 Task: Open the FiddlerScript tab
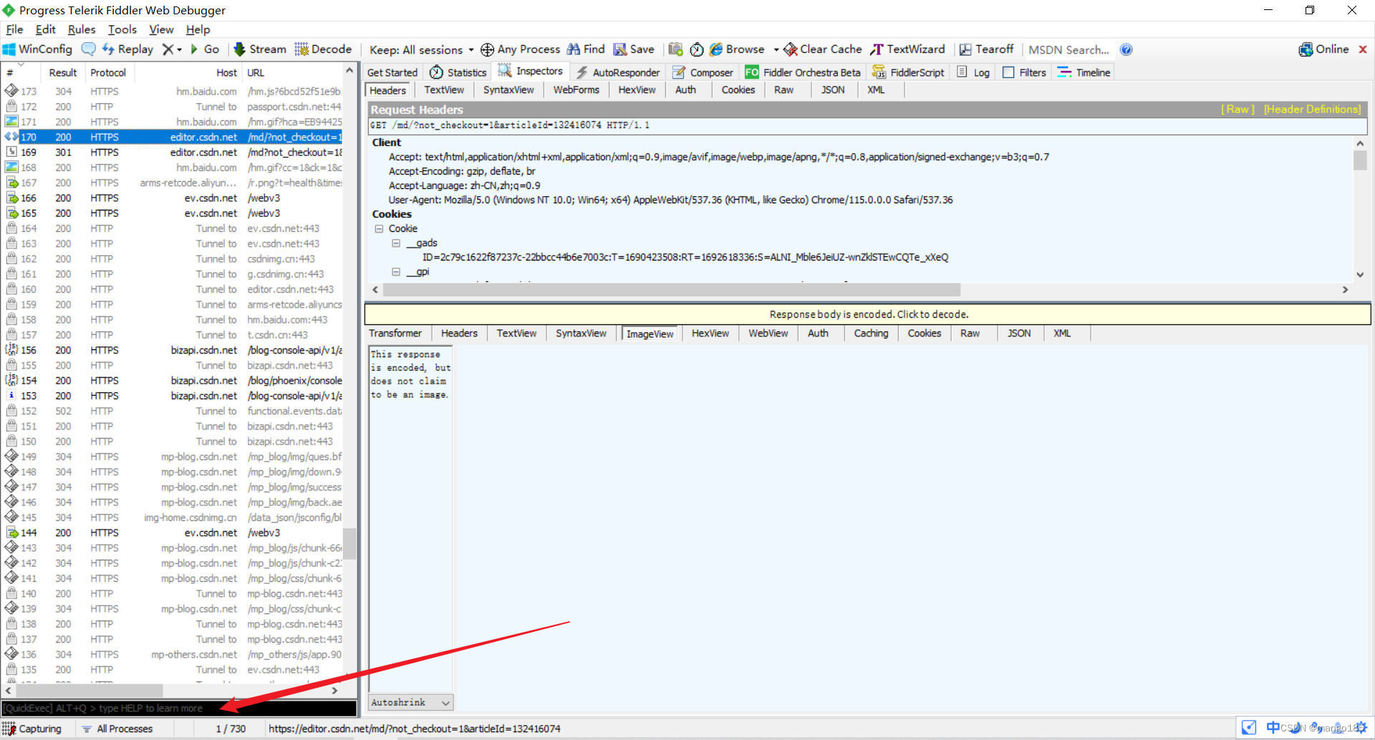coord(908,72)
